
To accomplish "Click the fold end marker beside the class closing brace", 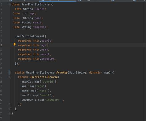I will [x=10, y=113].
